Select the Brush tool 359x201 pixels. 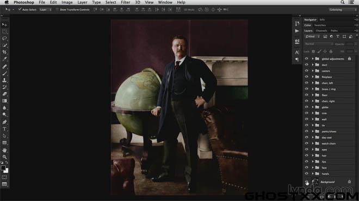click(x=4, y=73)
